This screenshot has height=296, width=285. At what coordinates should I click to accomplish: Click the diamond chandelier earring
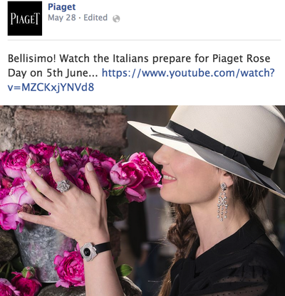tap(222, 202)
